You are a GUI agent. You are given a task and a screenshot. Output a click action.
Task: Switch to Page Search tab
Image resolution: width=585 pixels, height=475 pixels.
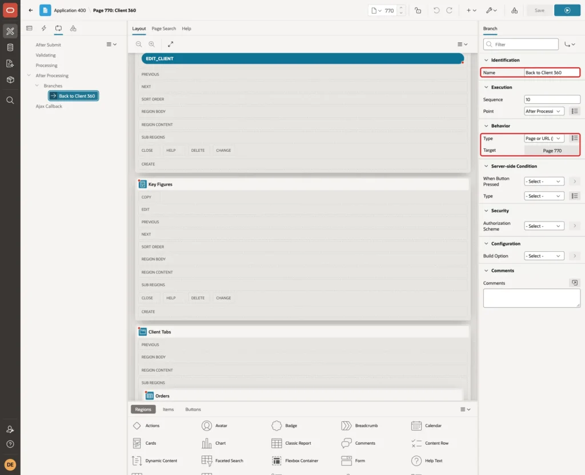pyautogui.click(x=163, y=29)
